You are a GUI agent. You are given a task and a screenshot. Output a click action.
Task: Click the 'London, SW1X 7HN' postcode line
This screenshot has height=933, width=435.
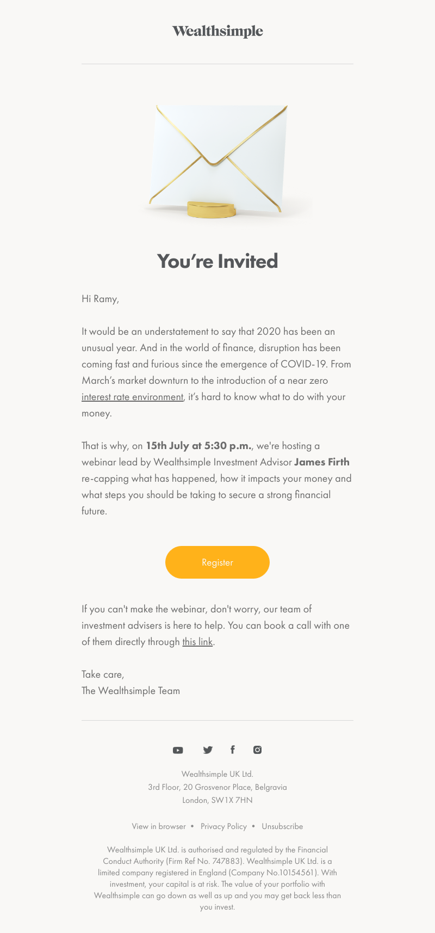click(217, 800)
